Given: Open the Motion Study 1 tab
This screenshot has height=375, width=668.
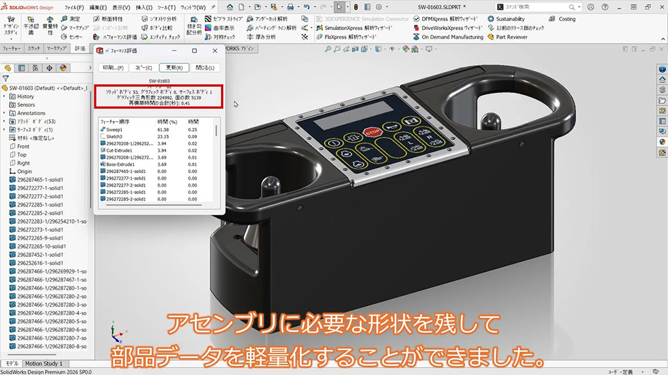Looking at the screenshot, I should [x=44, y=363].
